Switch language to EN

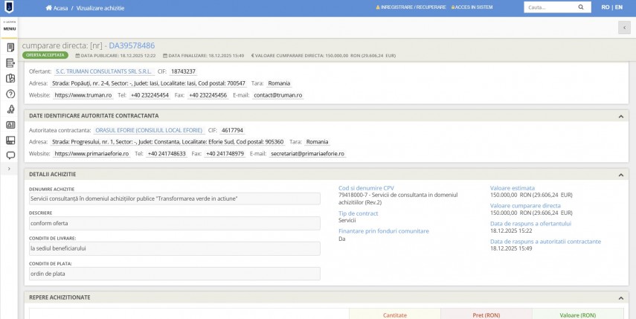619,7
